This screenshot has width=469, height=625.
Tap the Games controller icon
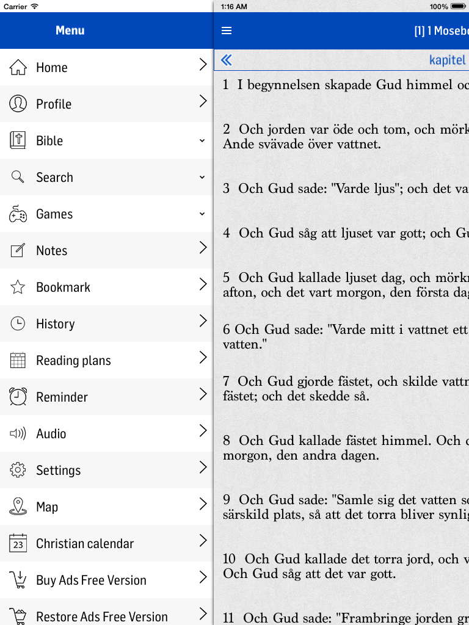(18, 214)
